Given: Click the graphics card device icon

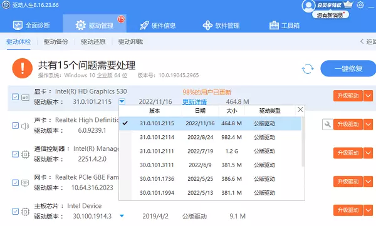Looking at the screenshot, I should [x=25, y=97].
